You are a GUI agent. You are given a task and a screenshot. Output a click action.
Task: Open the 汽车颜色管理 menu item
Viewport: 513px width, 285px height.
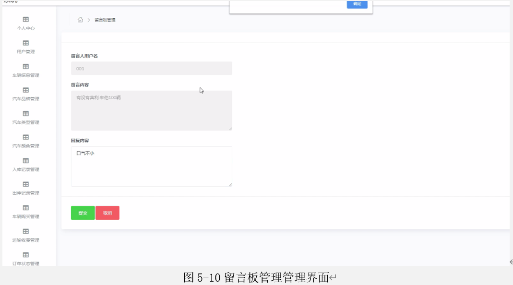25,137
